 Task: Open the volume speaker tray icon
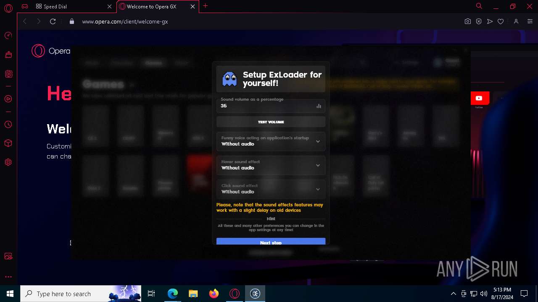coord(484,294)
